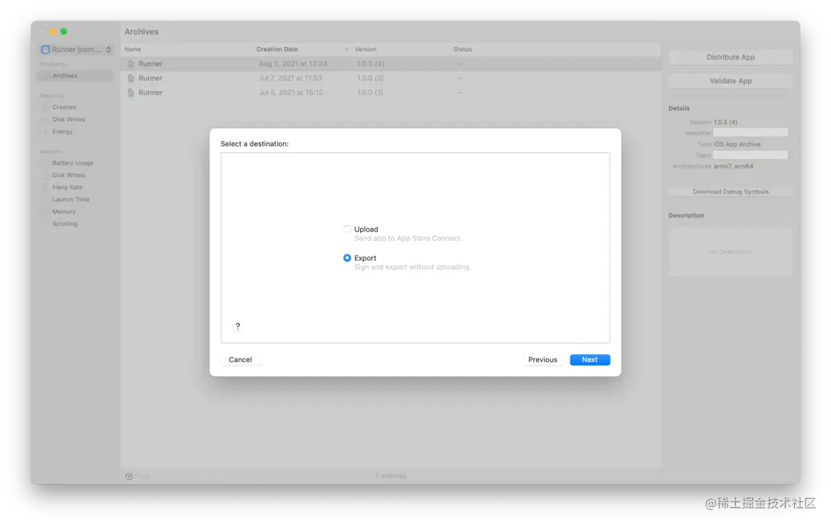This screenshot has height=525, width=831.
Task: Sort by the Version column header
Action: [x=366, y=50]
